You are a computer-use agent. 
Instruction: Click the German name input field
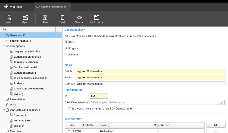click(x=150, y=84)
